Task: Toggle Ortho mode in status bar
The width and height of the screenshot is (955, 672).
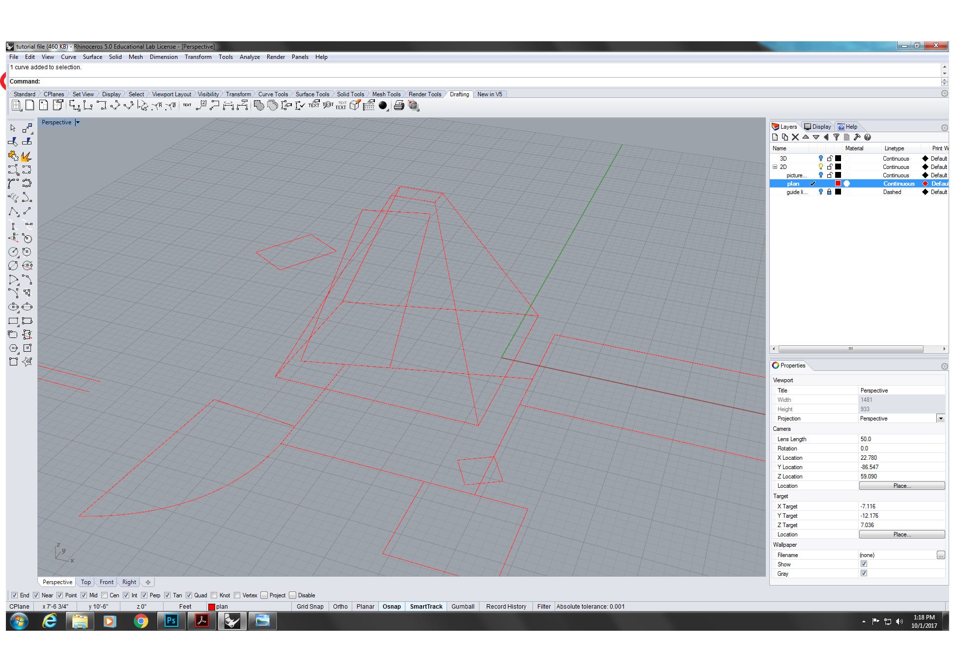Action: tap(340, 606)
